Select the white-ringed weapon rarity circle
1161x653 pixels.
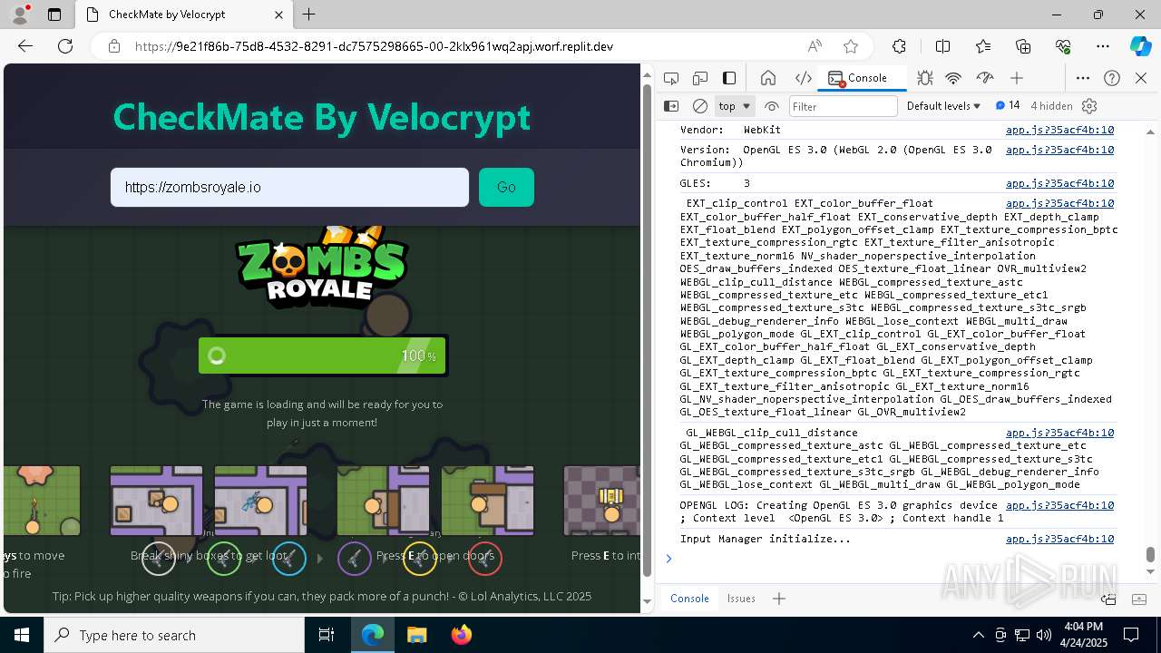(x=159, y=559)
